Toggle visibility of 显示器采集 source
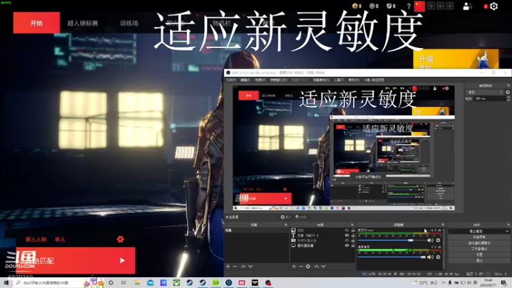512x288 pixels. click(x=347, y=246)
